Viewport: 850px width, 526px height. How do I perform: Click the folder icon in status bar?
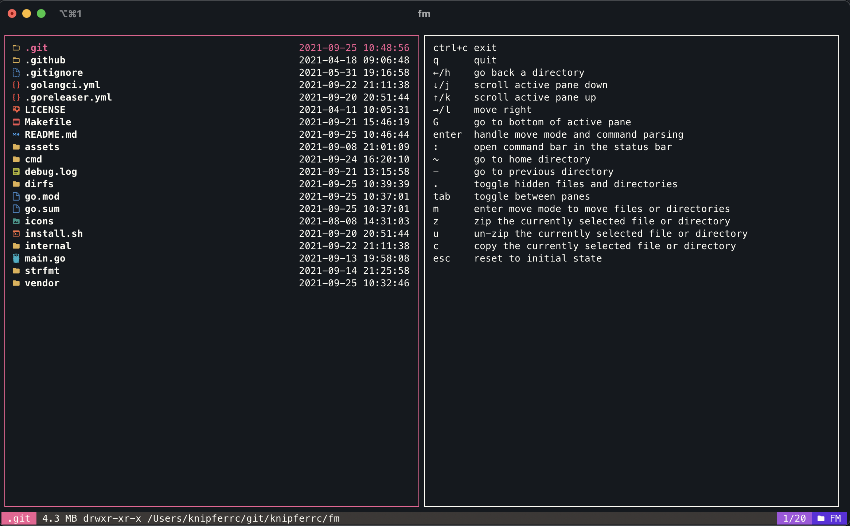pos(821,518)
